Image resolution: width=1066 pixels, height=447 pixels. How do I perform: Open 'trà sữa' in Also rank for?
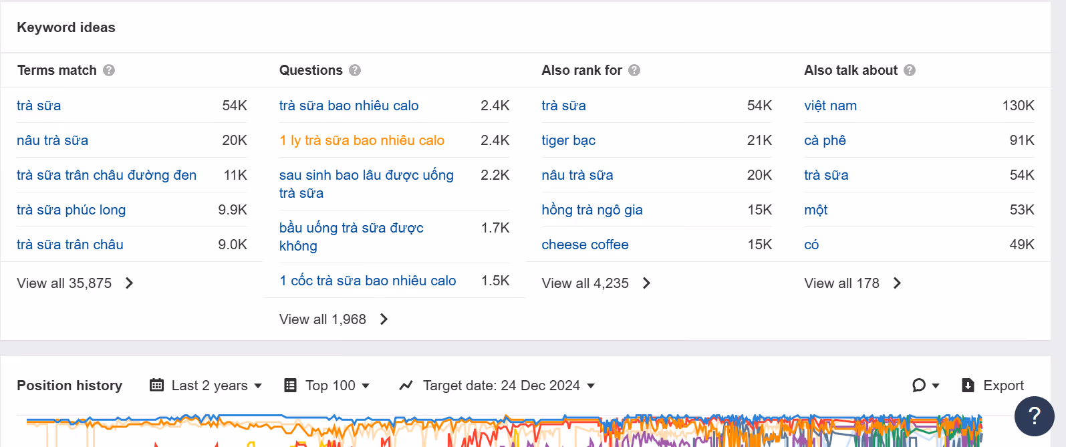(x=564, y=106)
